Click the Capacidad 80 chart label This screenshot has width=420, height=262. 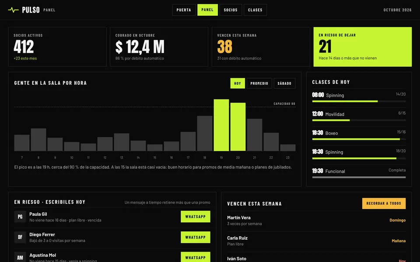click(x=284, y=104)
